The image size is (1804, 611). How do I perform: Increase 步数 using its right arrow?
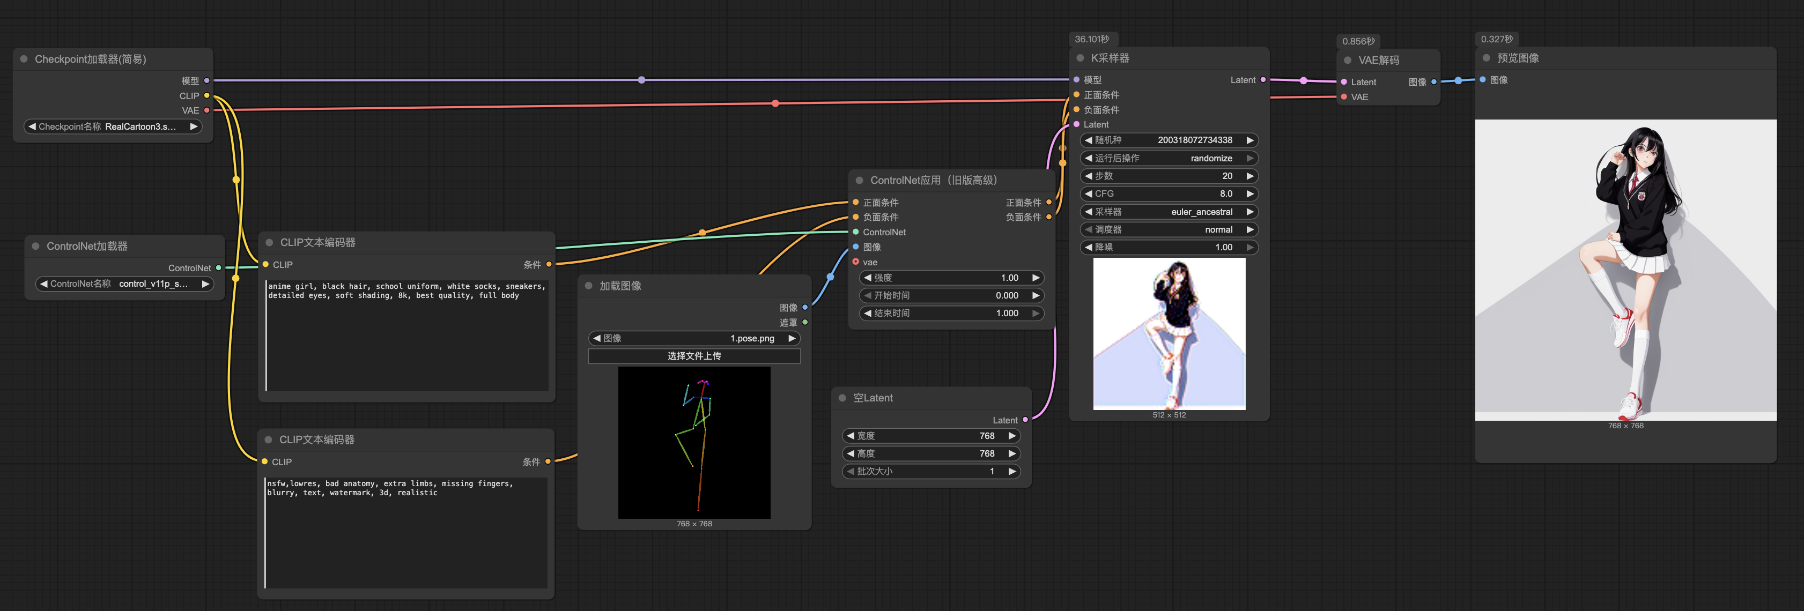pos(1251,176)
